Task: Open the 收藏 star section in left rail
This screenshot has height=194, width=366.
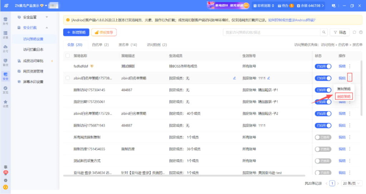Action: coord(5,103)
